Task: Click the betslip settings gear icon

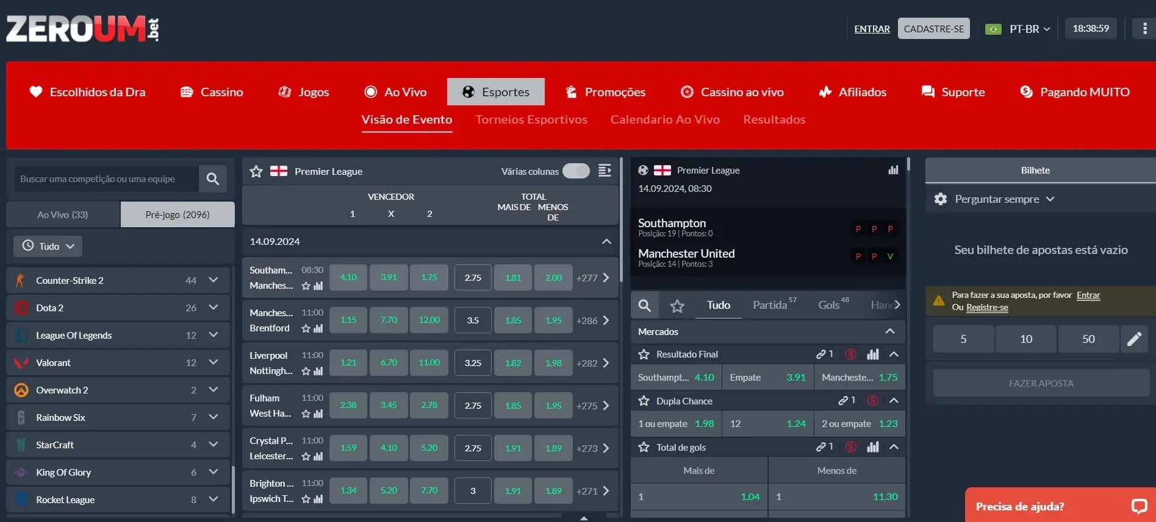Action: 941,199
